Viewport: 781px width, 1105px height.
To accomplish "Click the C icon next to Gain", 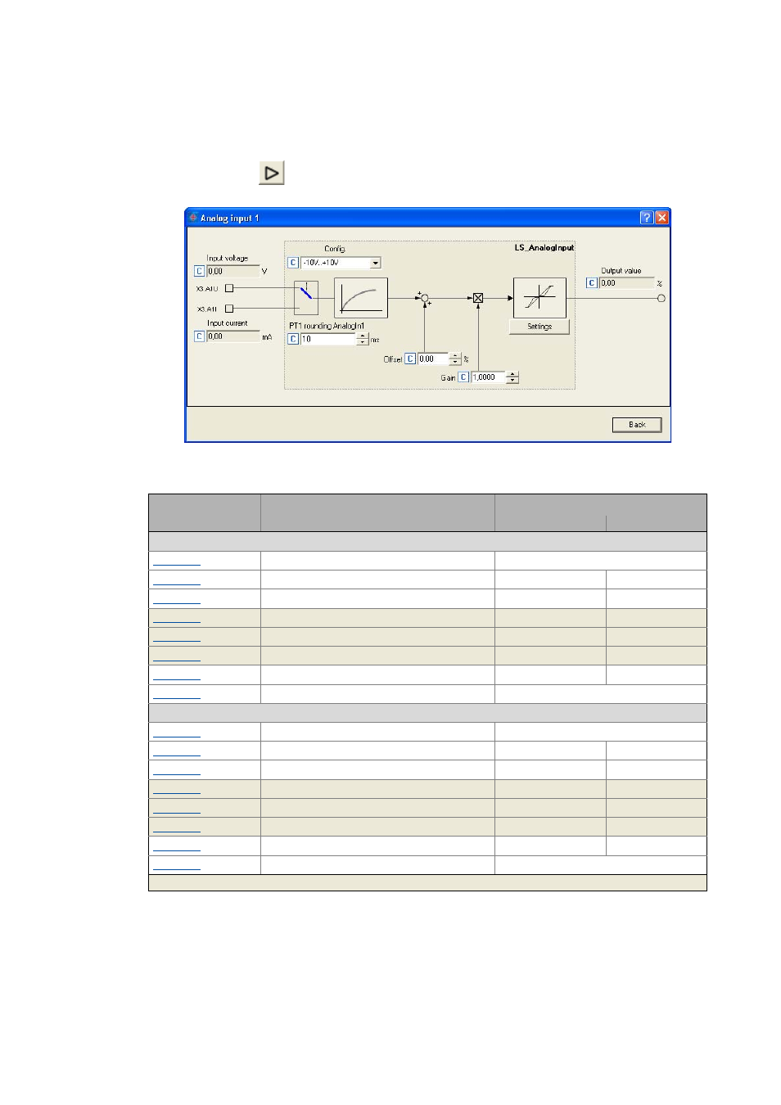I will coord(463,377).
